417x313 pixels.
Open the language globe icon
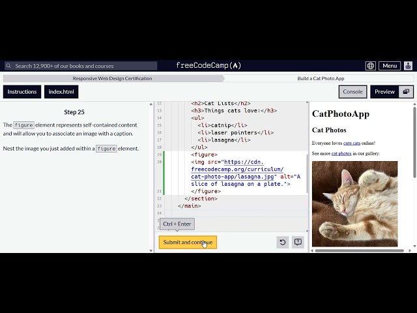[x=371, y=66]
